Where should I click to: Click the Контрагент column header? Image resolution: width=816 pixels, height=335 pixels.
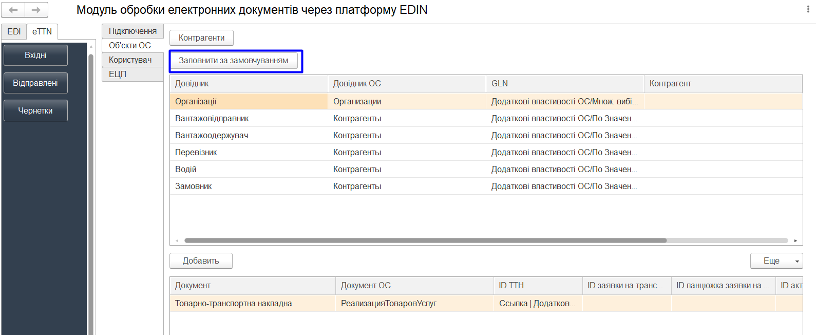723,83
